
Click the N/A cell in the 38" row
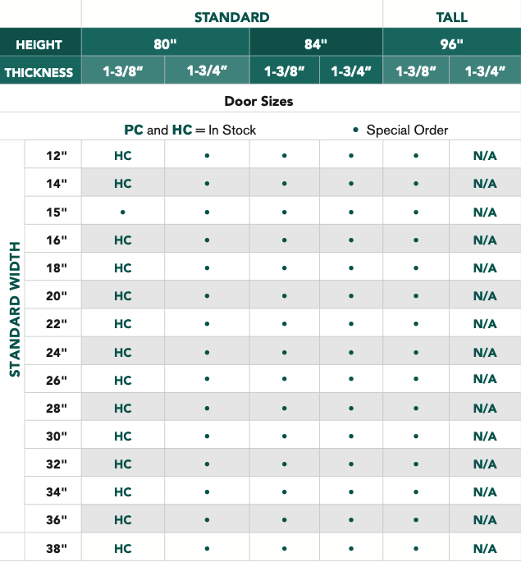pos(484,548)
